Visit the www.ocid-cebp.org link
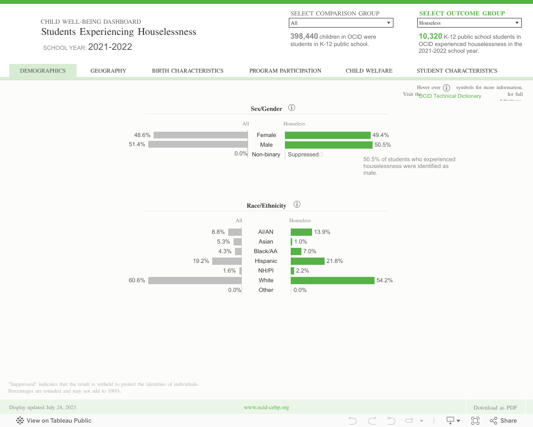Image resolution: width=533 pixels, height=427 pixels. click(266, 408)
